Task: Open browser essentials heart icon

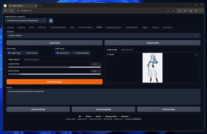Action: (x=196, y=11)
